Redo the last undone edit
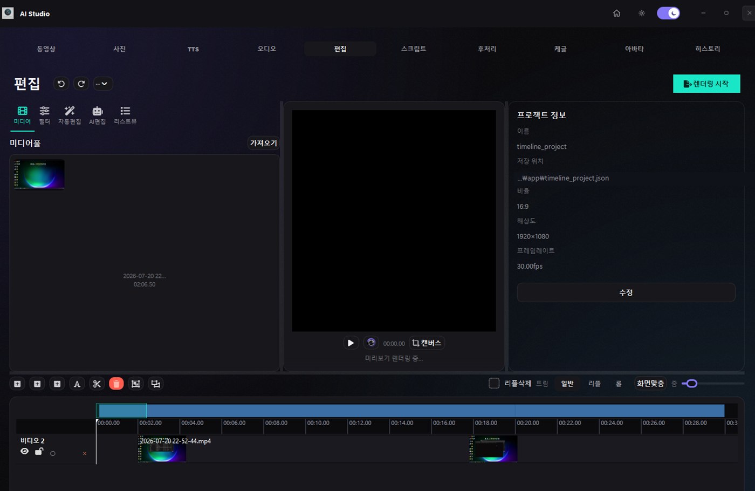 [x=81, y=84]
